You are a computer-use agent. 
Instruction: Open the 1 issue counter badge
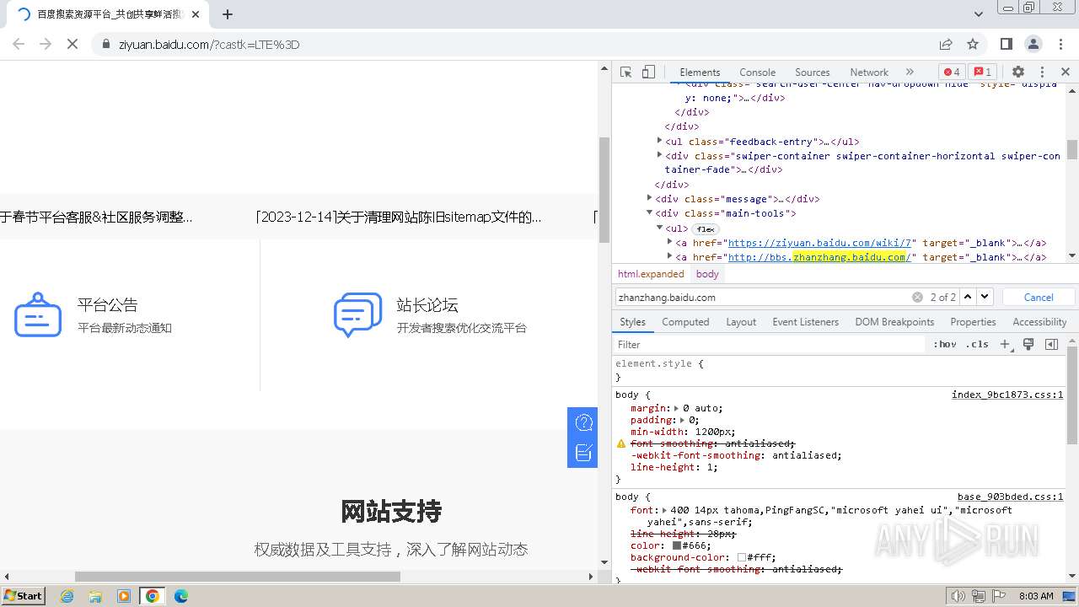pos(981,73)
